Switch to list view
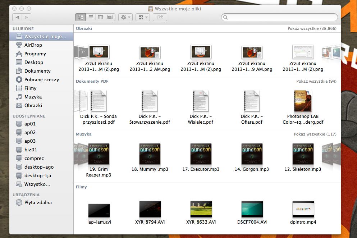Image resolution: width=357 pixels, height=238 pixels. click(x=91, y=17)
